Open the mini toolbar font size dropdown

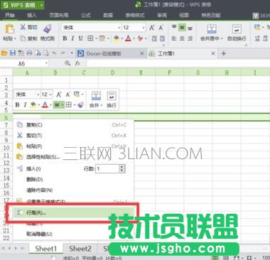[50, 94]
